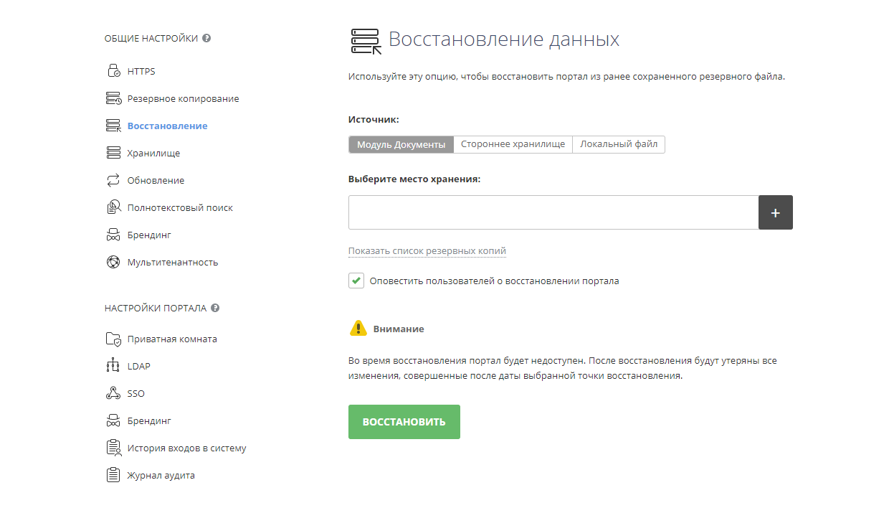Image resolution: width=889 pixels, height=508 pixels.
Task: Click the Приватная комната folder icon
Action: point(113,339)
